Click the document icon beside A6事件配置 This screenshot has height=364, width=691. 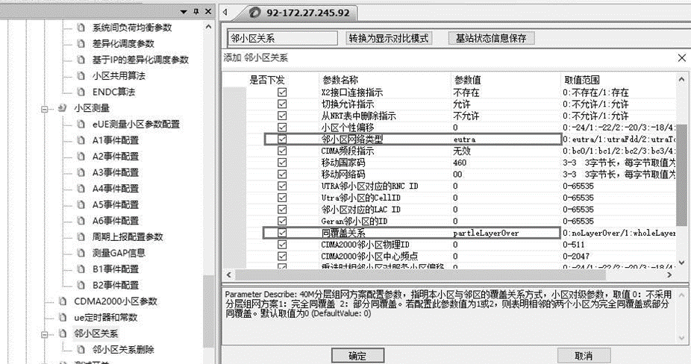(x=81, y=221)
